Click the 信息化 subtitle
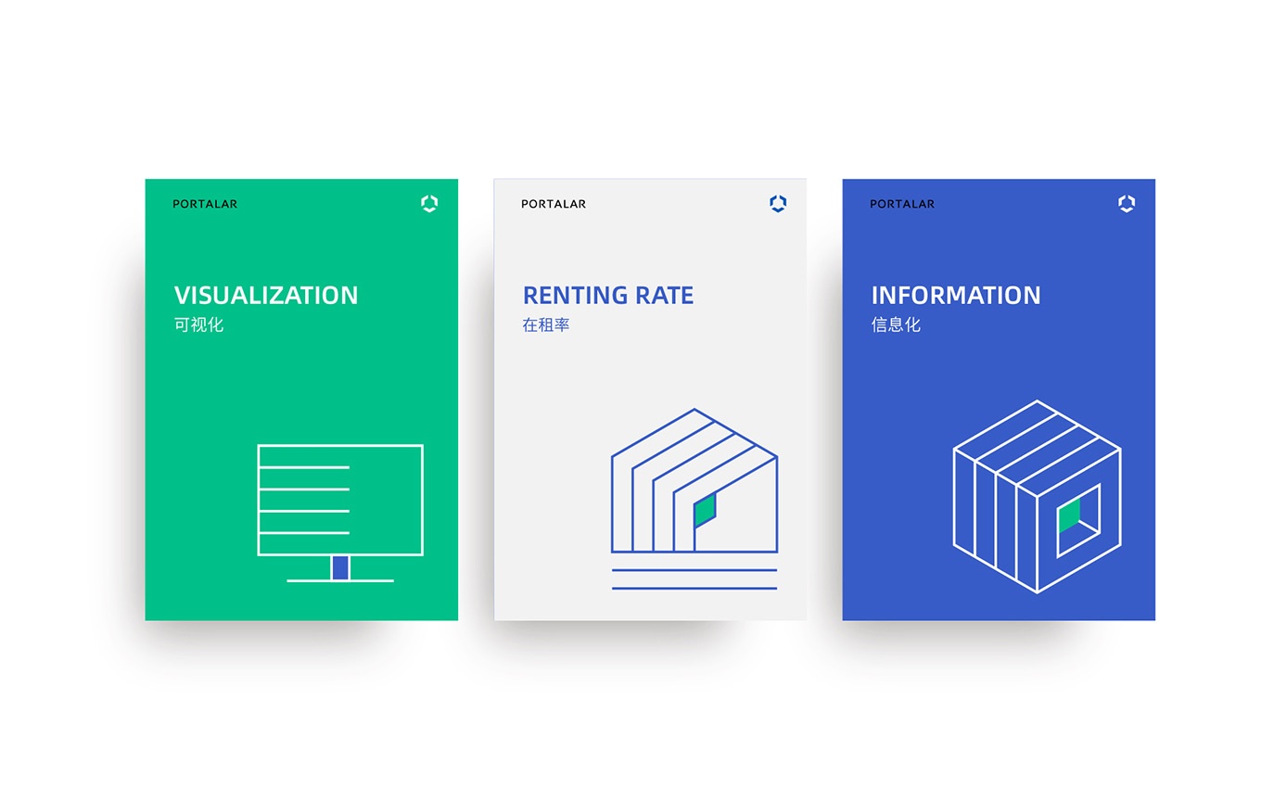The image size is (1261, 788). [896, 325]
